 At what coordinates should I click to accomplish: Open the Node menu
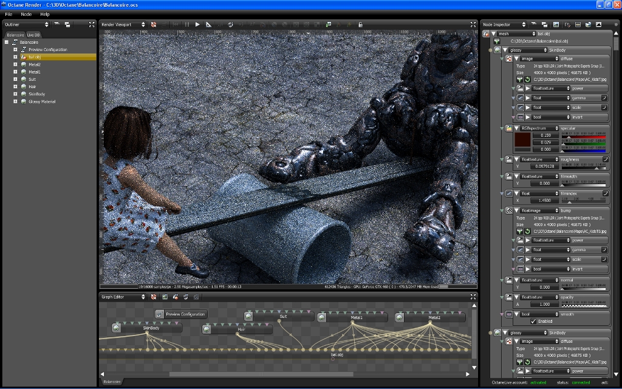[26, 14]
